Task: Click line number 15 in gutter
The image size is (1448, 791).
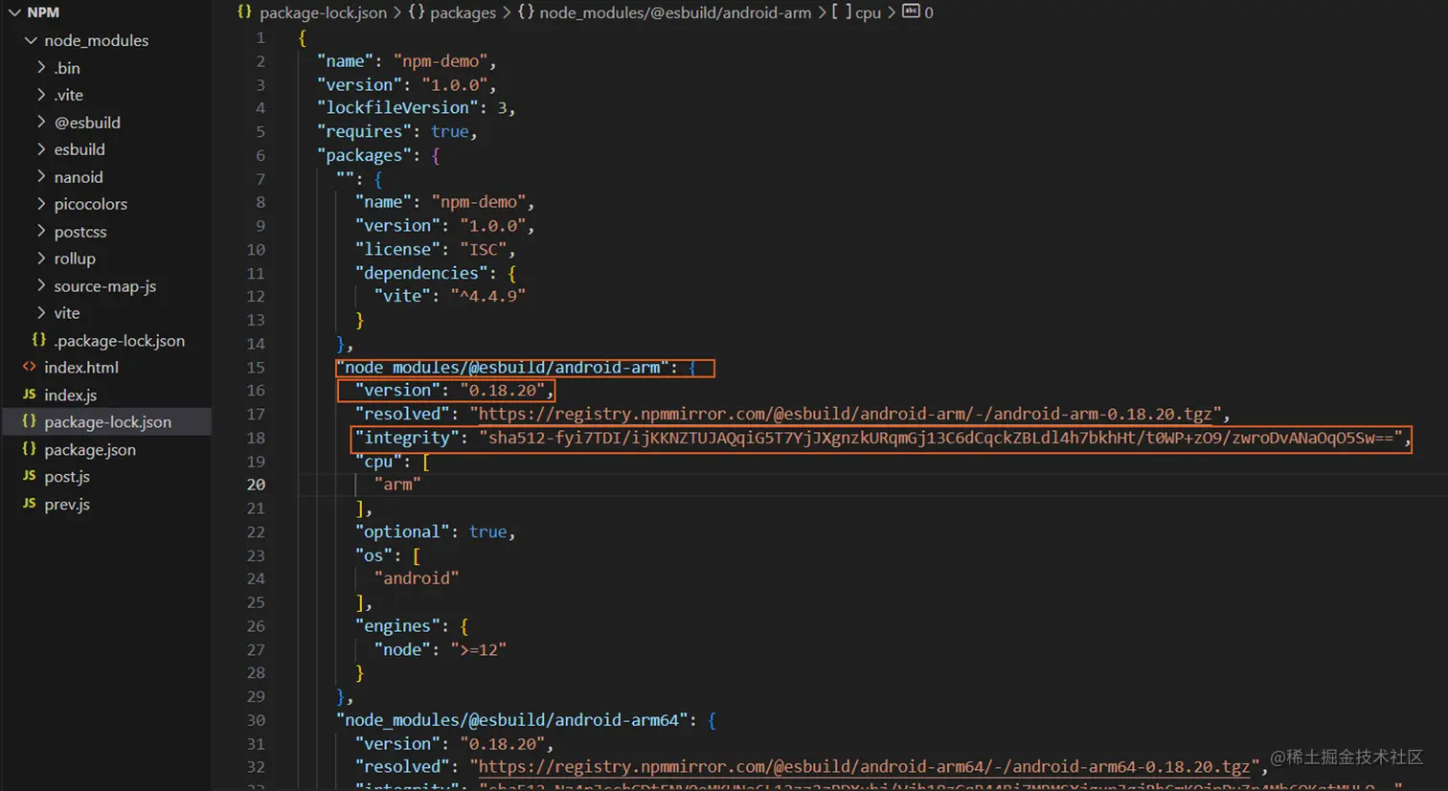Action: click(x=256, y=367)
